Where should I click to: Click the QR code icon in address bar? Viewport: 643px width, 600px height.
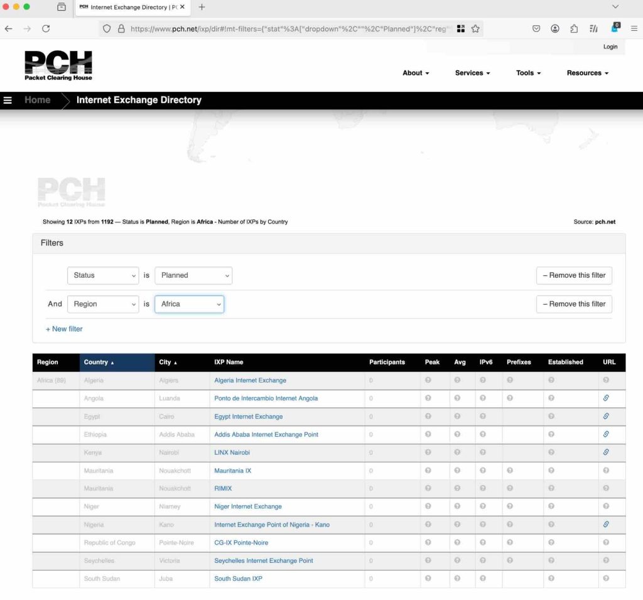[x=461, y=29]
